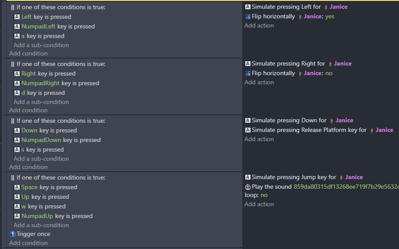Click the keyboard icon beside NumpadDown condition
This screenshot has width=399, height=249.
pyautogui.click(x=17, y=140)
